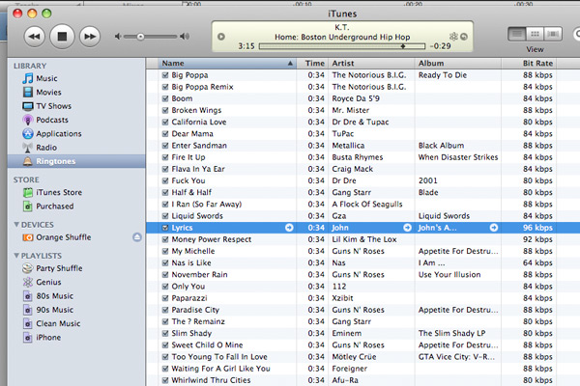580x386 pixels.
Task: Click the store arrow next to Lyrics
Action: coord(289,228)
